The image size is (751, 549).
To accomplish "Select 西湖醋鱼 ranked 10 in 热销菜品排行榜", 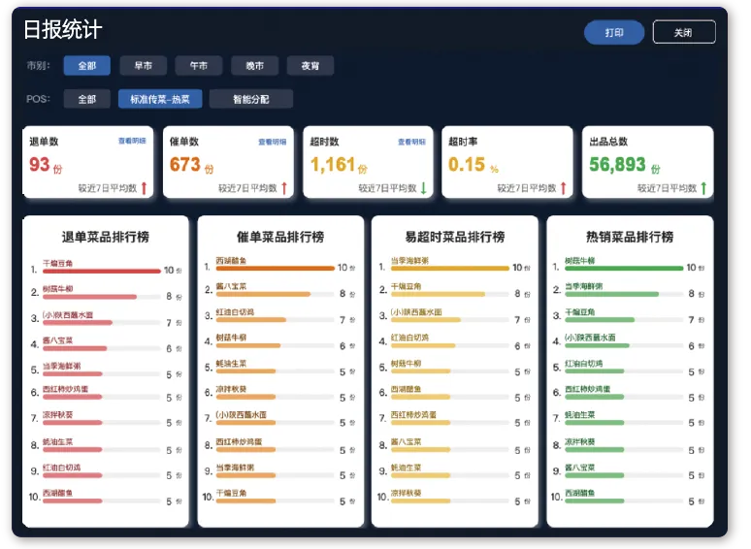I will pos(580,493).
